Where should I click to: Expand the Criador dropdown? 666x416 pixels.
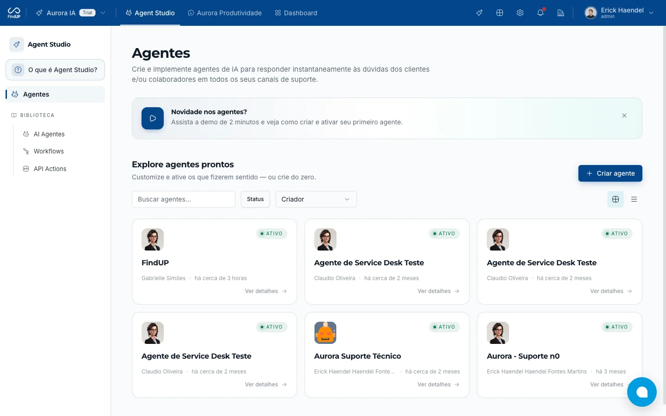(x=316, y=199)
